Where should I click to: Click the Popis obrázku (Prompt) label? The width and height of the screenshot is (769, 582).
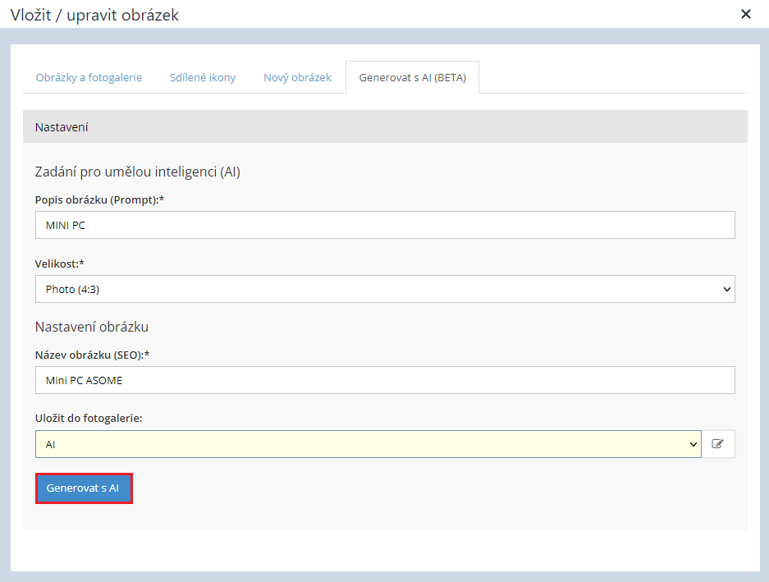pyautogui.click(x=100, y=199)
